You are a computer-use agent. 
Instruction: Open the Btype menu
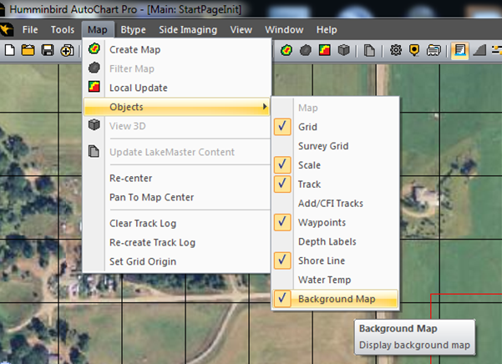pos(133,30)
